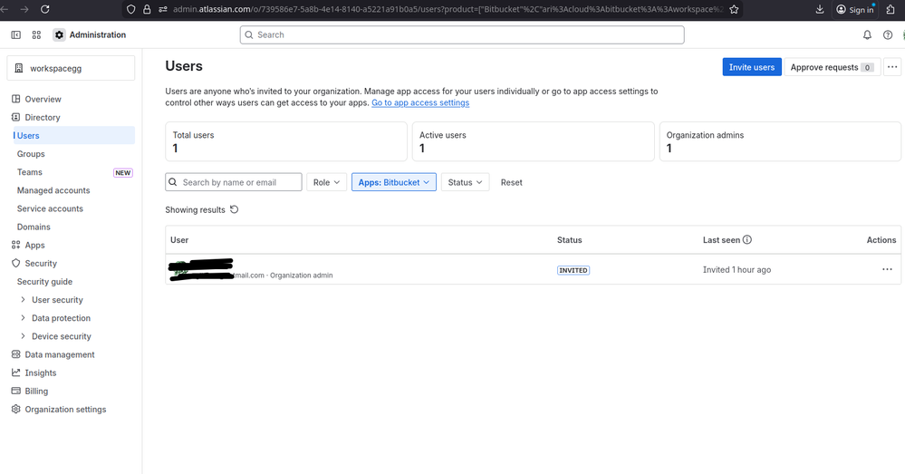The height and width of the screenshot is (474, 905).
Task: Click the Active users card
Action: 534,141
